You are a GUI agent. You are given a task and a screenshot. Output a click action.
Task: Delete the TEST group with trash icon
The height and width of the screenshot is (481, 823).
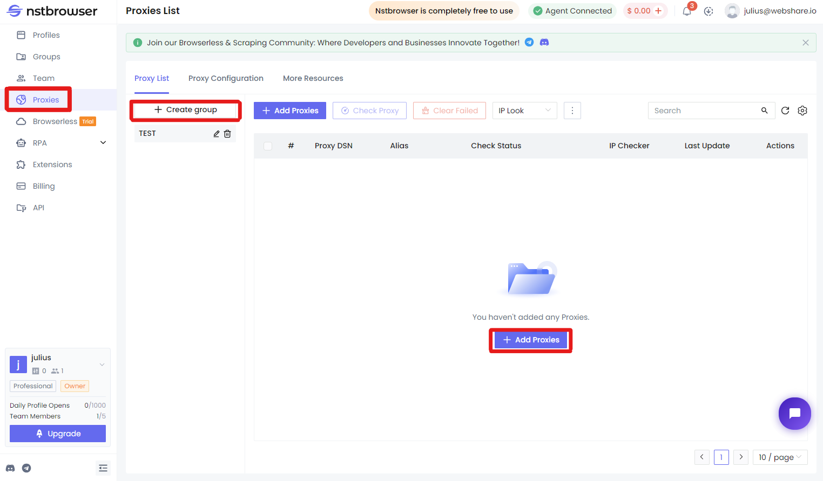[227, 134]
